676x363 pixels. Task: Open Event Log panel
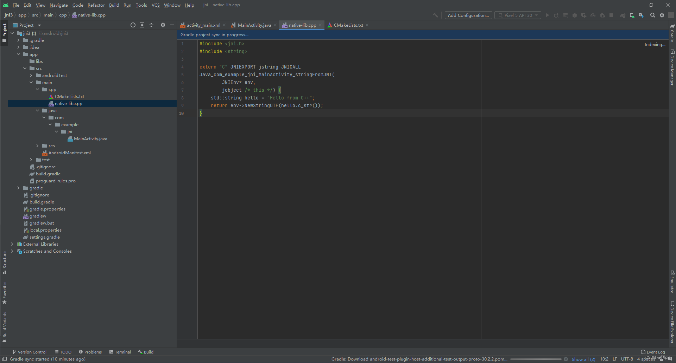pyautogui.click(x=653, y=352)
